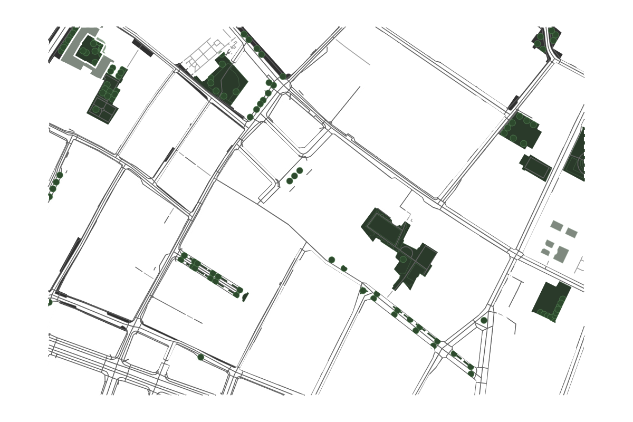Select the long tree-lined median strip
This screenshot has width=633, height=422.
coord(212,274)
